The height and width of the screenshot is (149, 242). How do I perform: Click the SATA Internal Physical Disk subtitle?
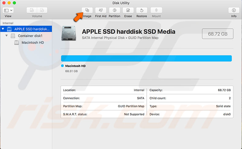(120, 38)
